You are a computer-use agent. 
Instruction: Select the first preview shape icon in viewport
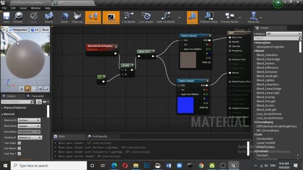point(21,89)
